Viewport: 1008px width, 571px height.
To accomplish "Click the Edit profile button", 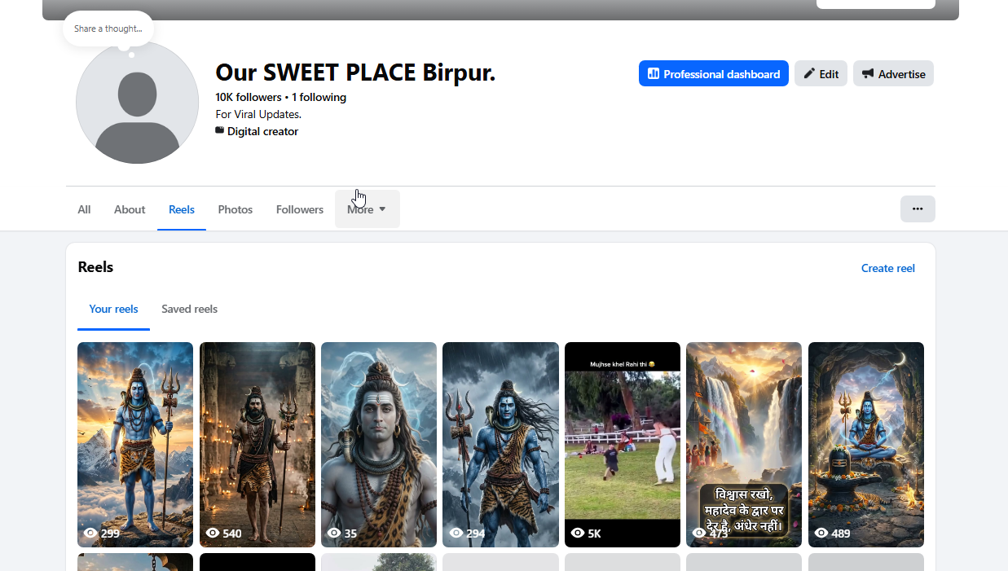I will (x=821, y=73).
